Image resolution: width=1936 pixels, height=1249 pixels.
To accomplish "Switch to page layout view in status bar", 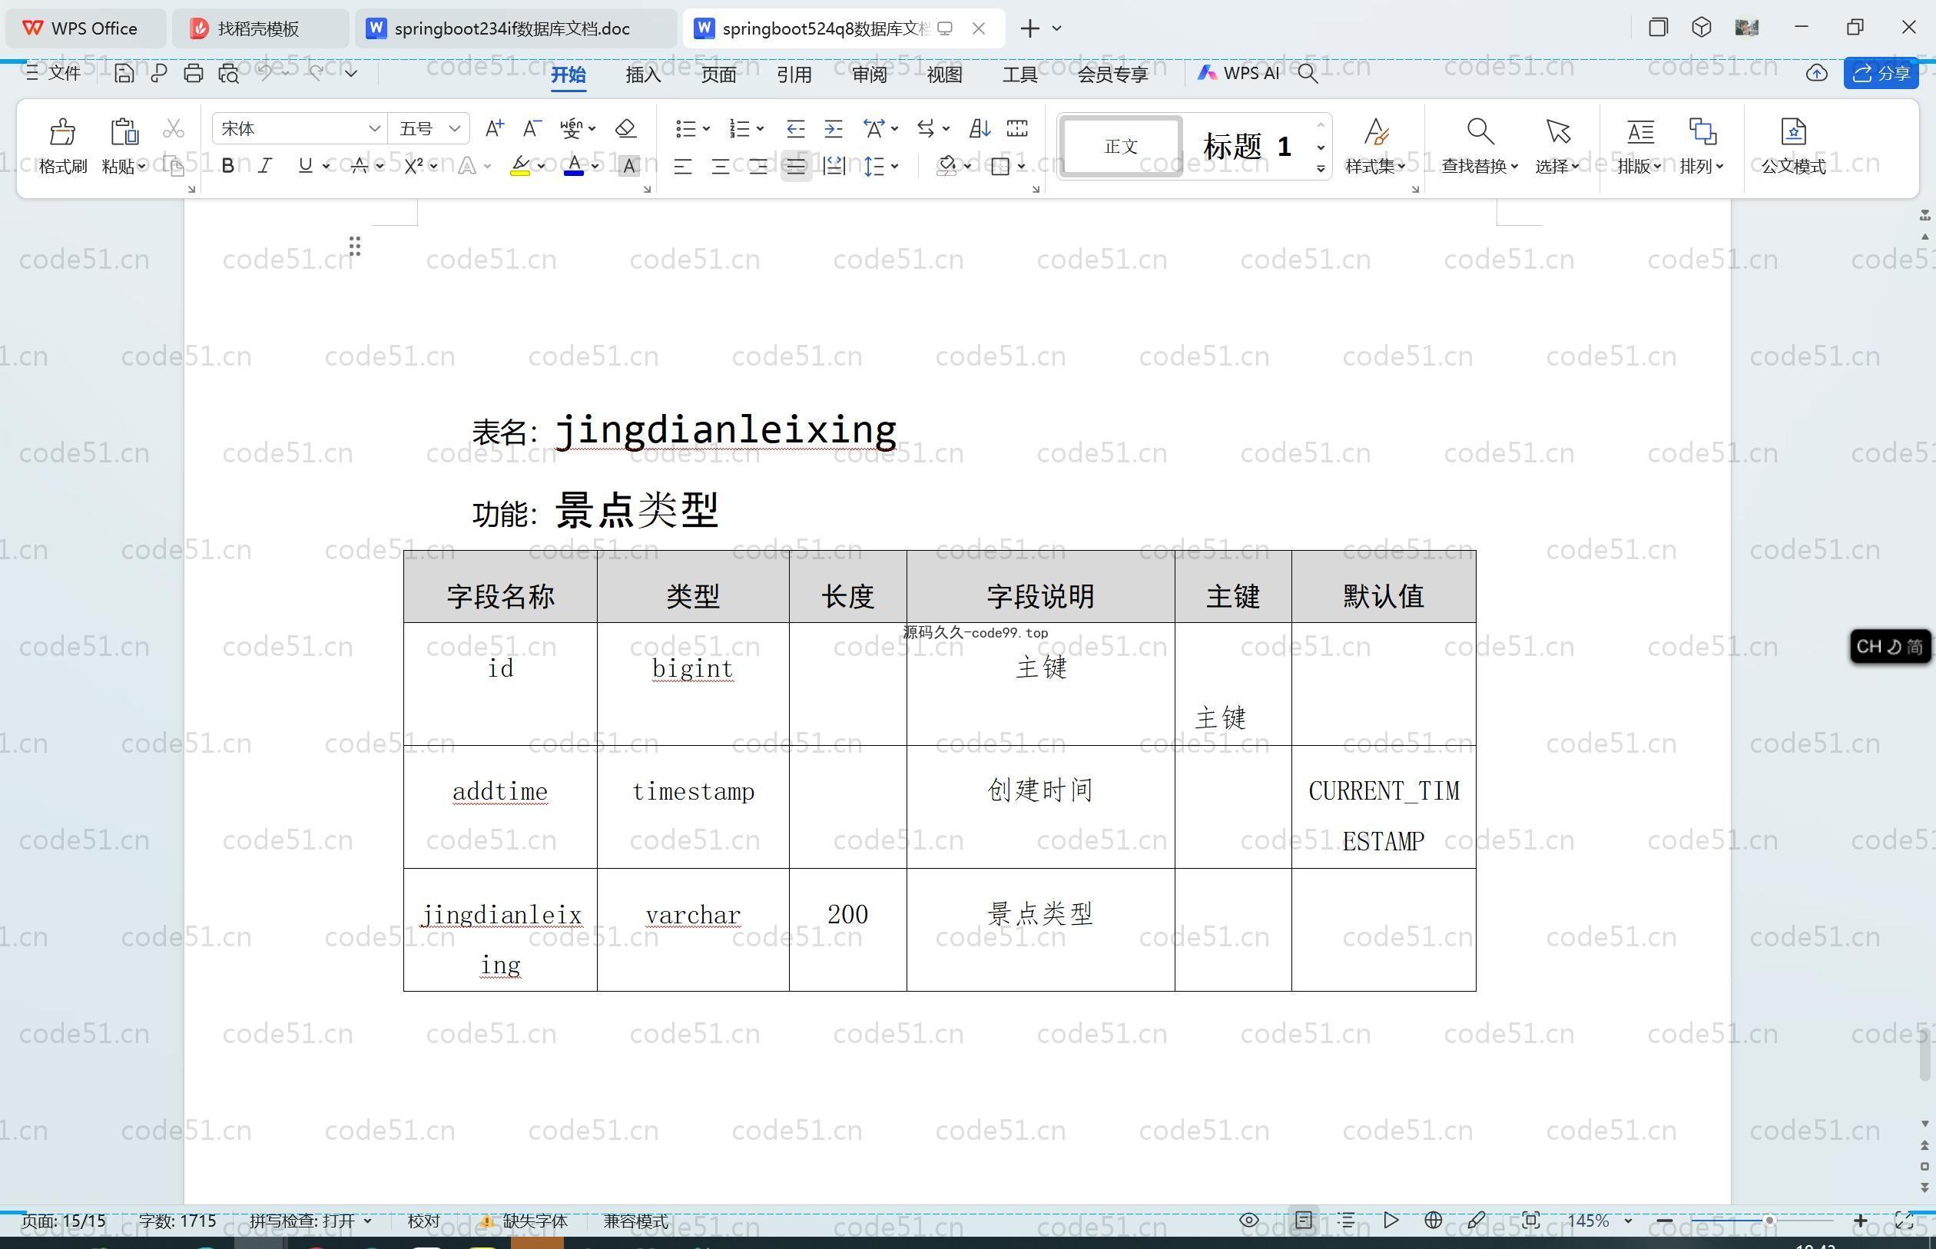I will coord(1304,1220).
